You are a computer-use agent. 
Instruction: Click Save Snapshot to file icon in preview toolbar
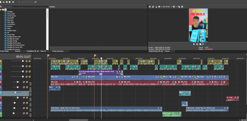182,7
